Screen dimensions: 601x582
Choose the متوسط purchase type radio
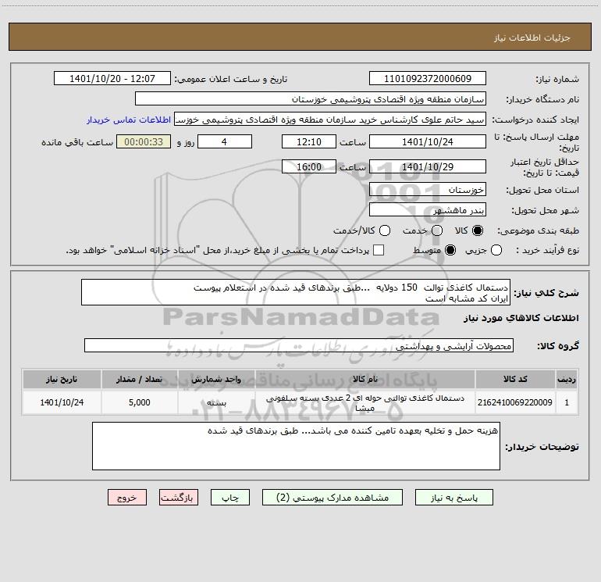[x=450, y=250]
